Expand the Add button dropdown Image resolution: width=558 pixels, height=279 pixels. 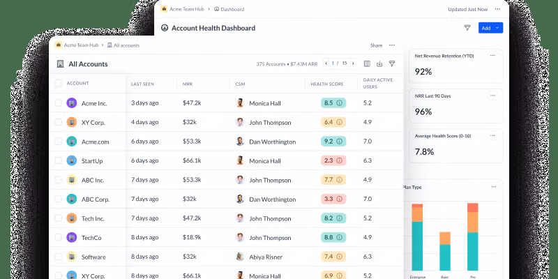(x=498, y=28)
